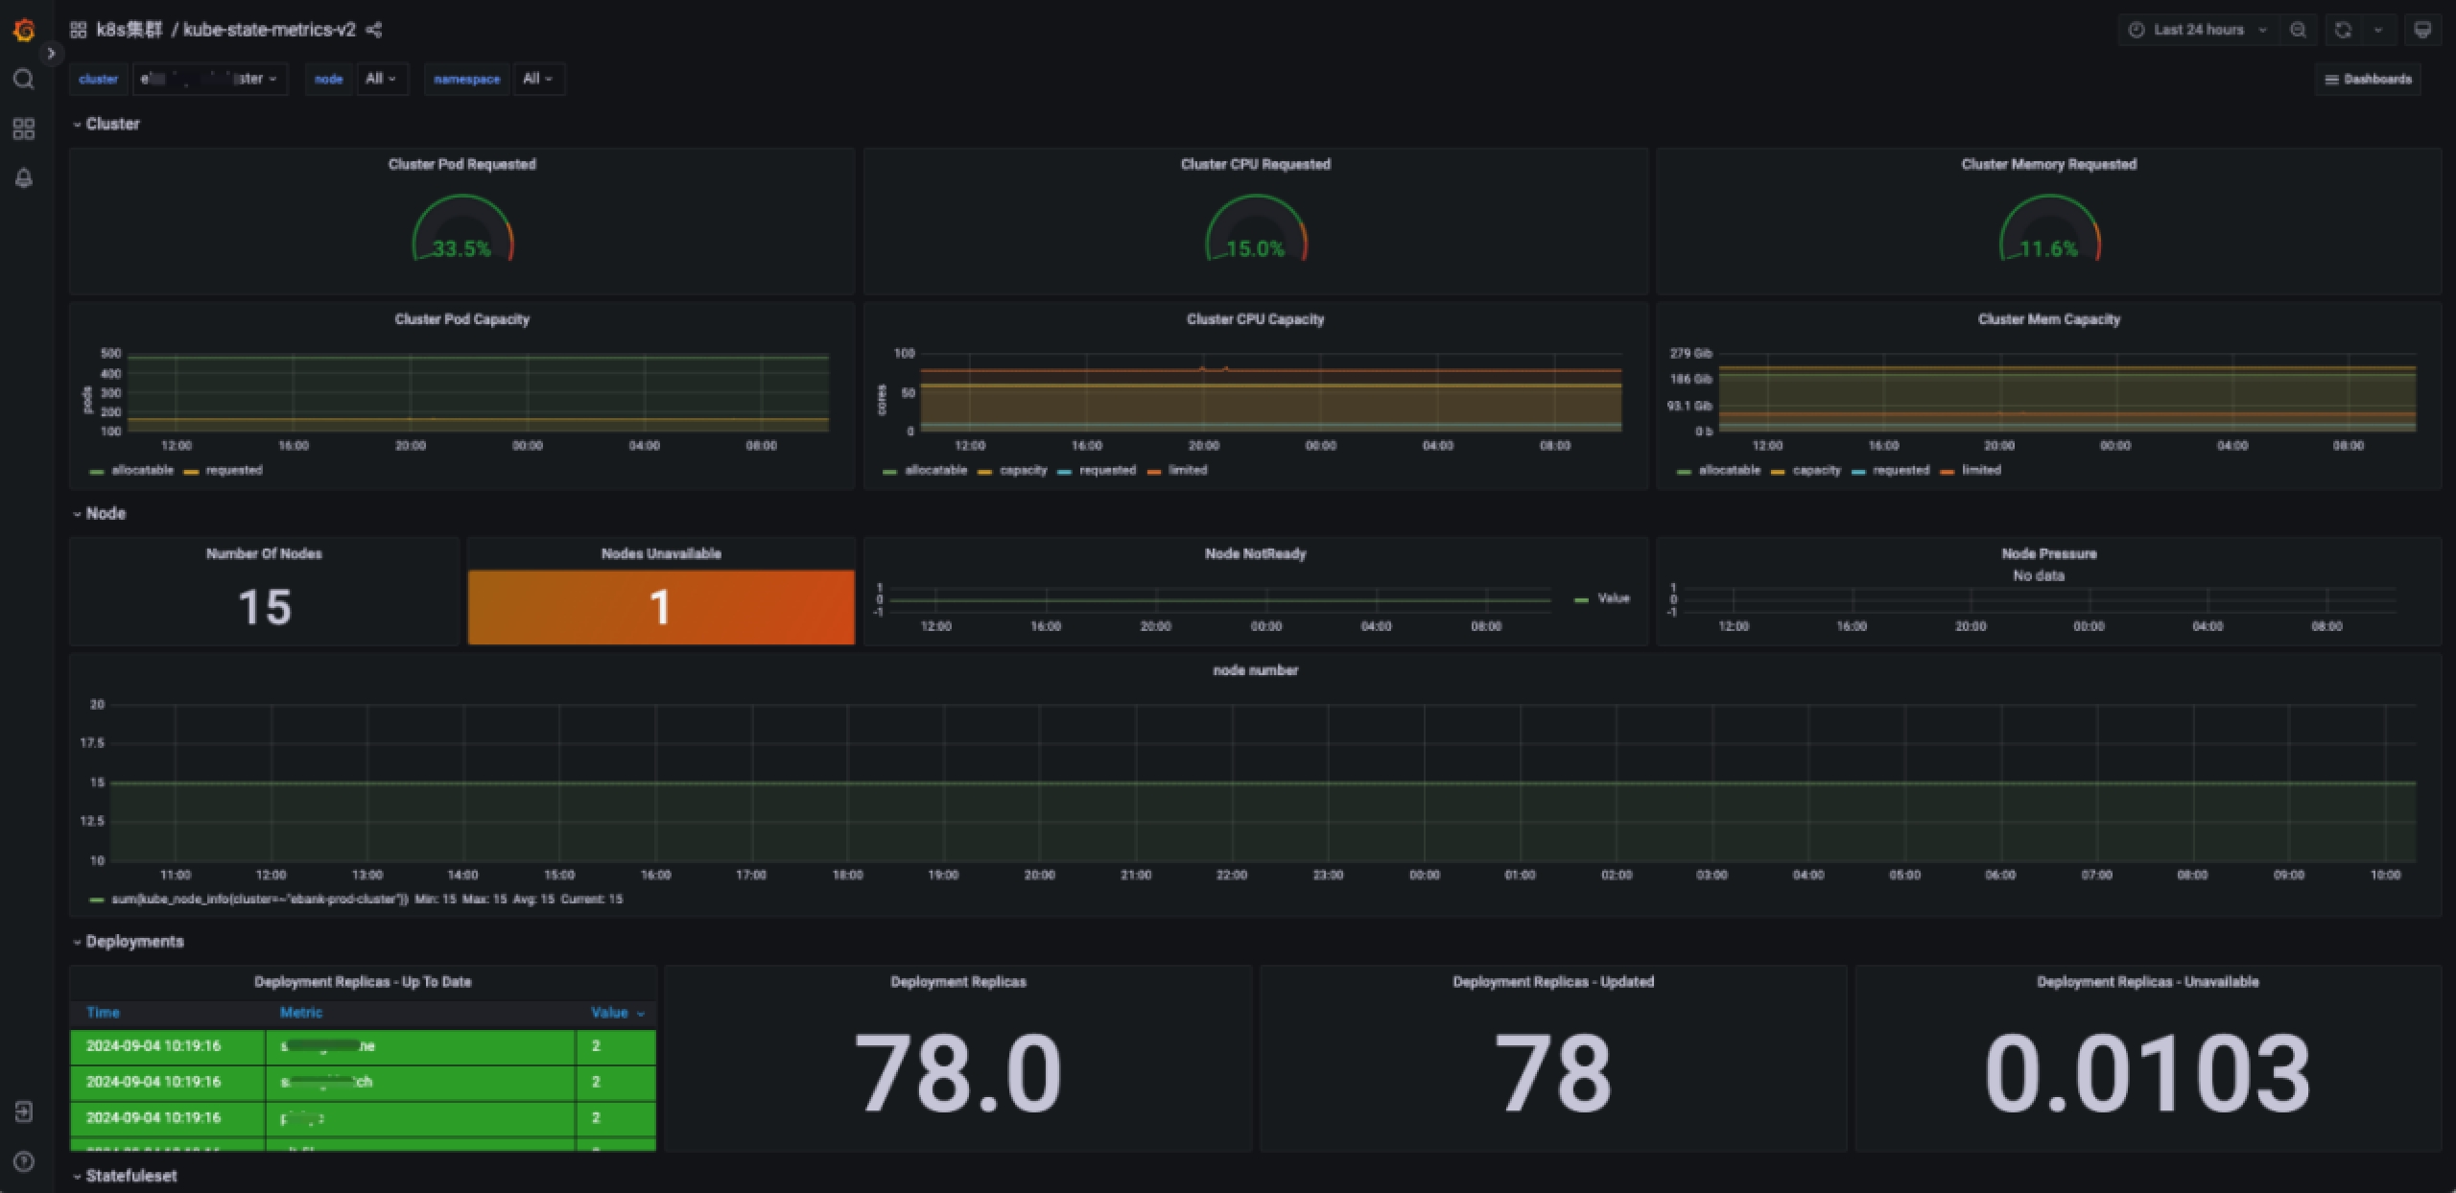Click the share dashboard icon
Screen dimensions: 2456x1193
(x=374, y=30)
